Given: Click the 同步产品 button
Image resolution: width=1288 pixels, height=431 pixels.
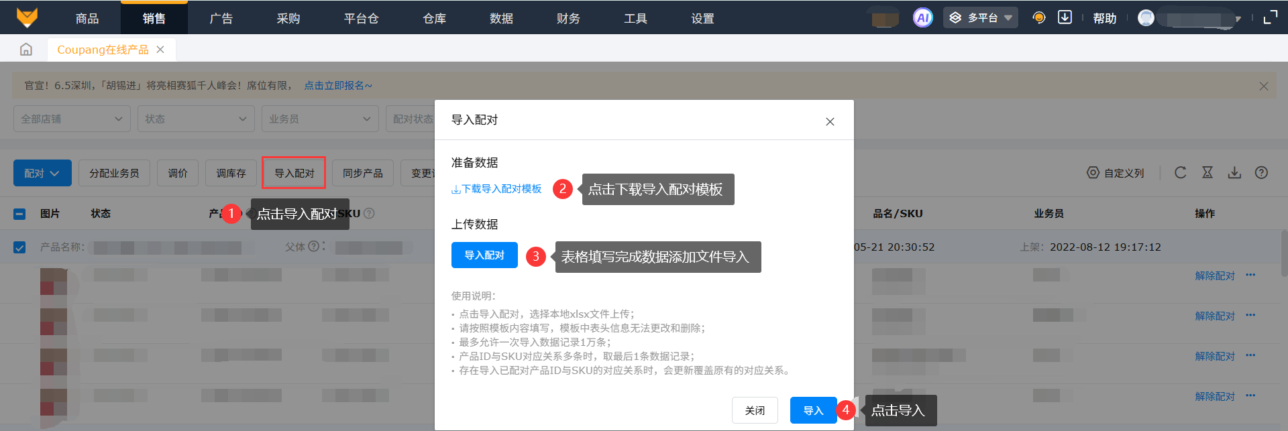Looking at the screenshot, I should (x=363, y=173).
